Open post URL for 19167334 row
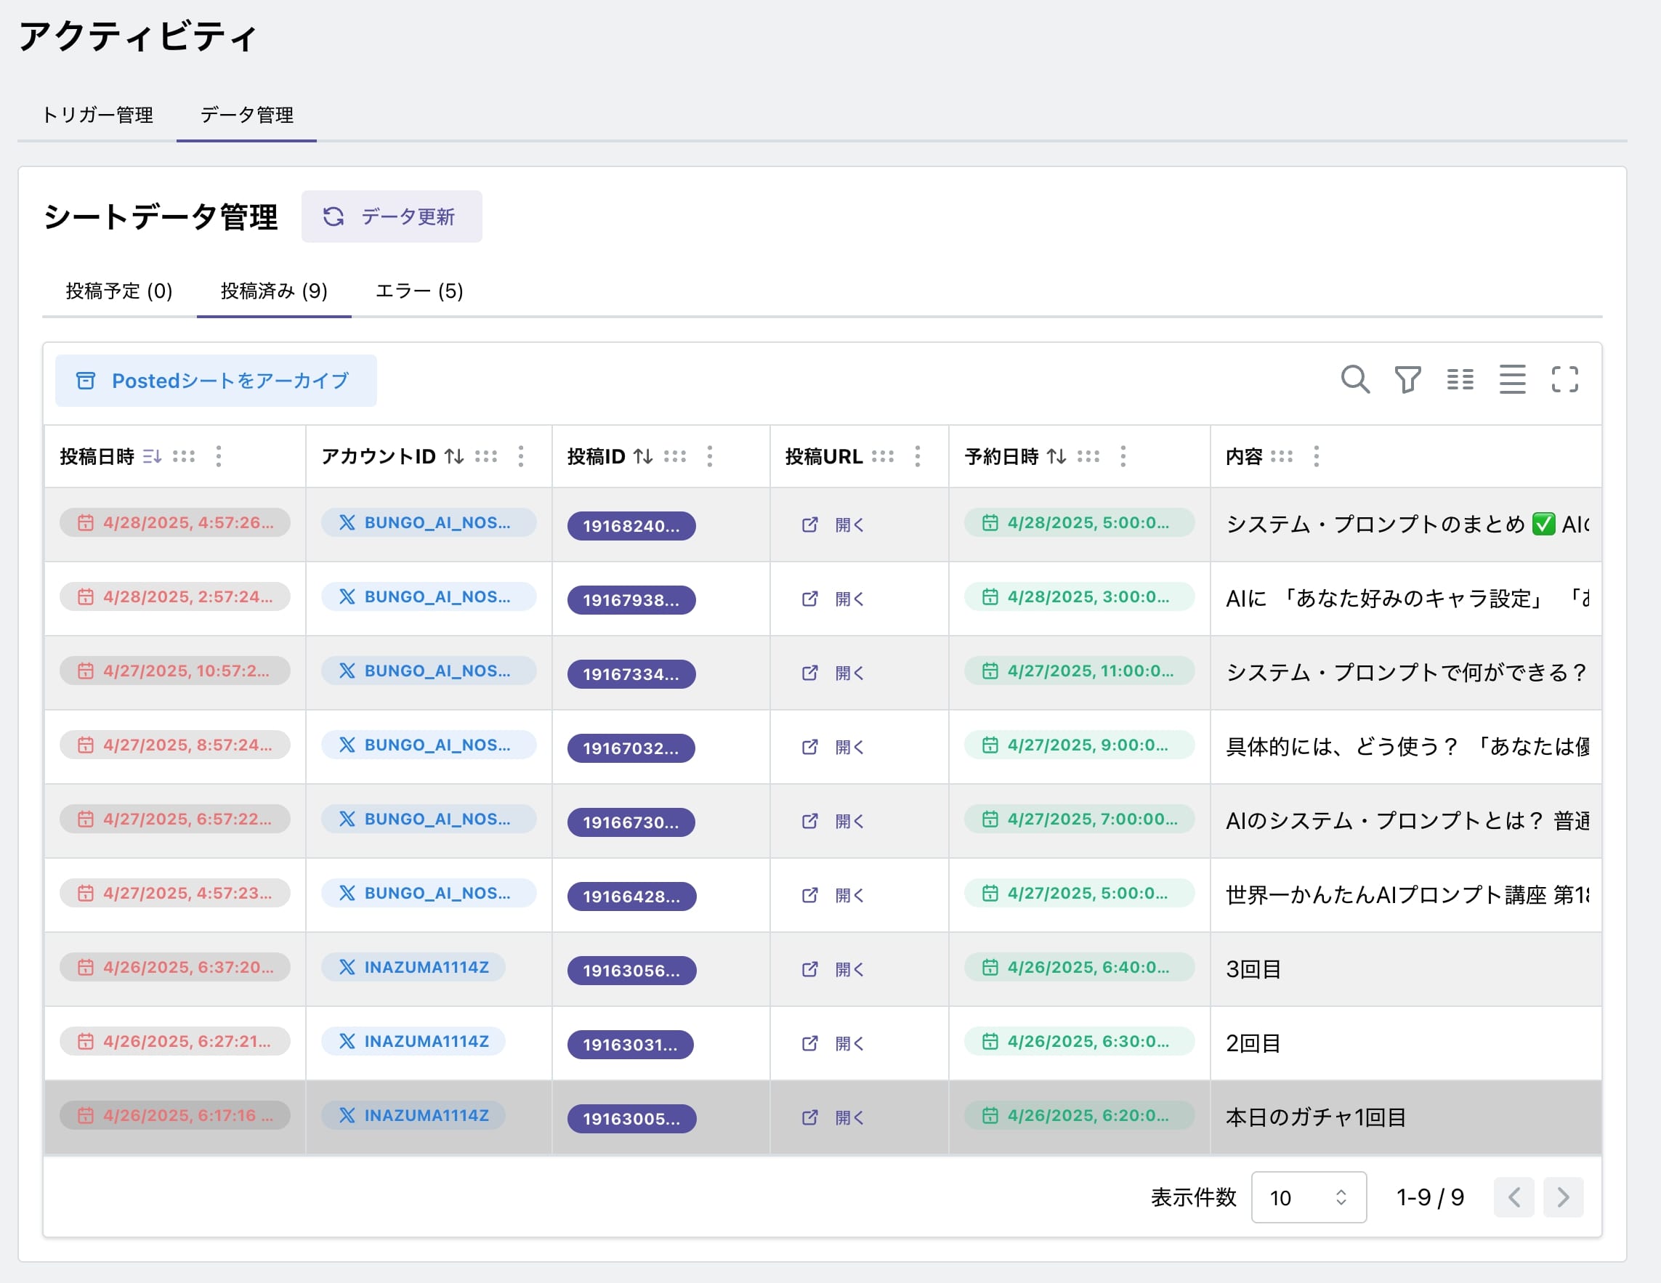1661x1283 pixels. click(x=833, y=673)
